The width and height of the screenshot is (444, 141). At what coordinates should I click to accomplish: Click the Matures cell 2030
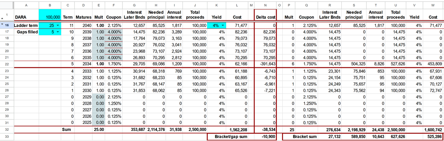(x=84, y=90)
